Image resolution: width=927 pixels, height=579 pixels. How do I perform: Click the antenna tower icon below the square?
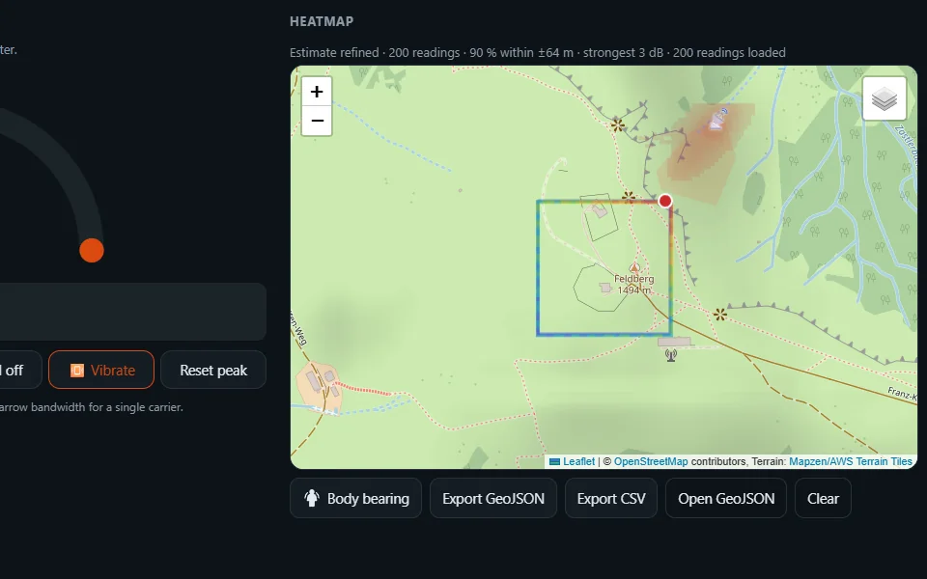[670, 355]
